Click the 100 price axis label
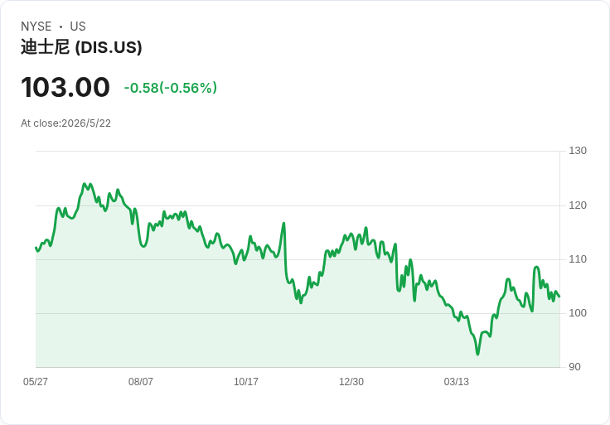This screenshot has height=425, width=610. [578, 313]
